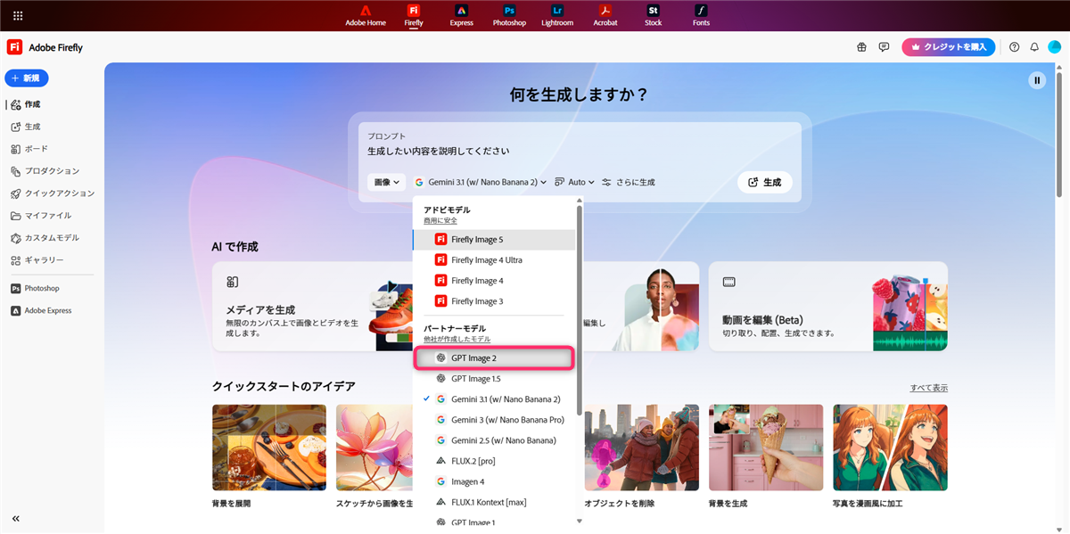Open Photoshop from the top app bar
This screenshot has width=1070, height=534.
point(509,14)
